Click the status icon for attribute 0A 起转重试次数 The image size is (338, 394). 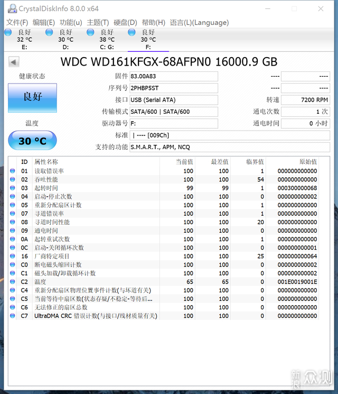[x=13, y=239]
